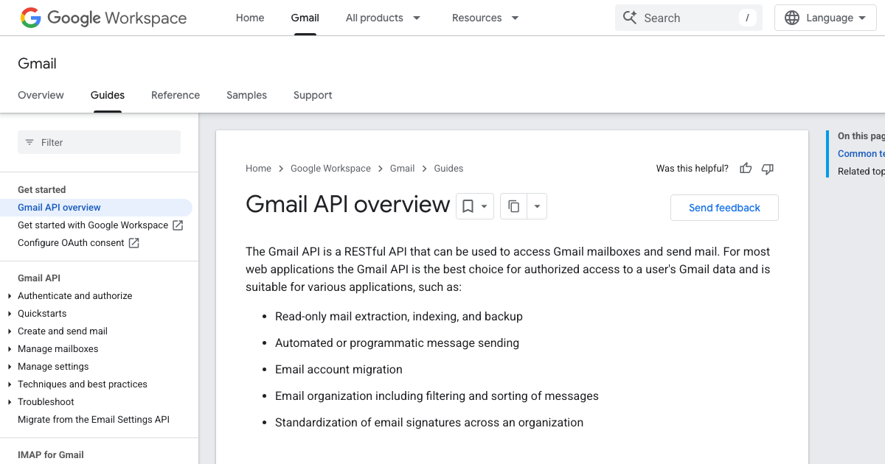Click inside the Search field

(x=686, y=17)
